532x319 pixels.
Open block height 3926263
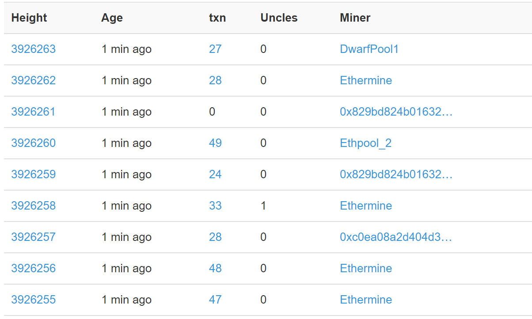coord(34,49)
